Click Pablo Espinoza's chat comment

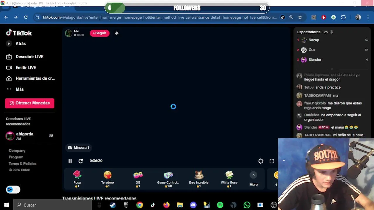(332, 77)
